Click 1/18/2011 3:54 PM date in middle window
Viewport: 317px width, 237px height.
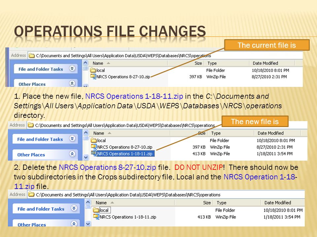tap(274, 154)
